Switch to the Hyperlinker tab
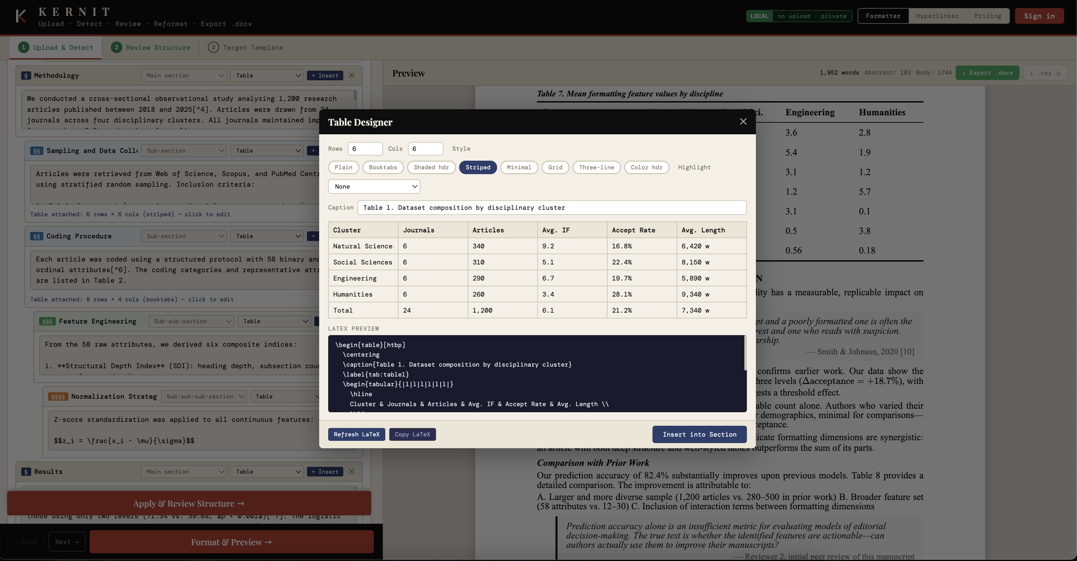The image size is (1077, 561). tap(937, 16)
